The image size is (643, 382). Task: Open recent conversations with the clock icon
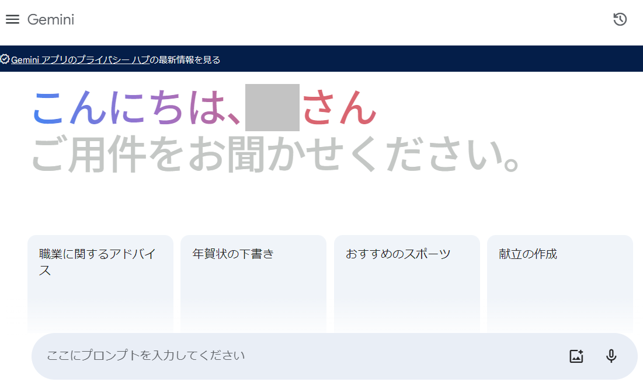(620, 19)
